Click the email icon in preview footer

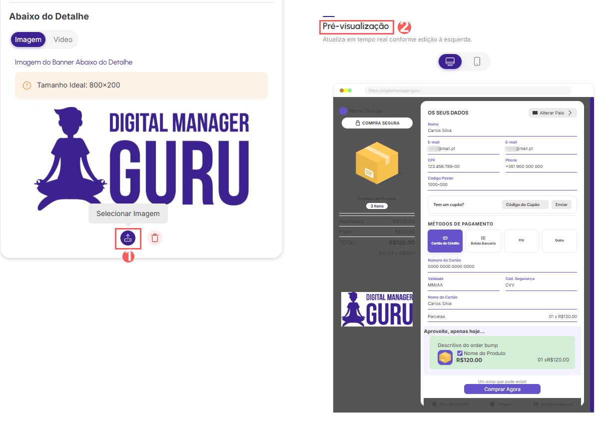pos(536,404)
